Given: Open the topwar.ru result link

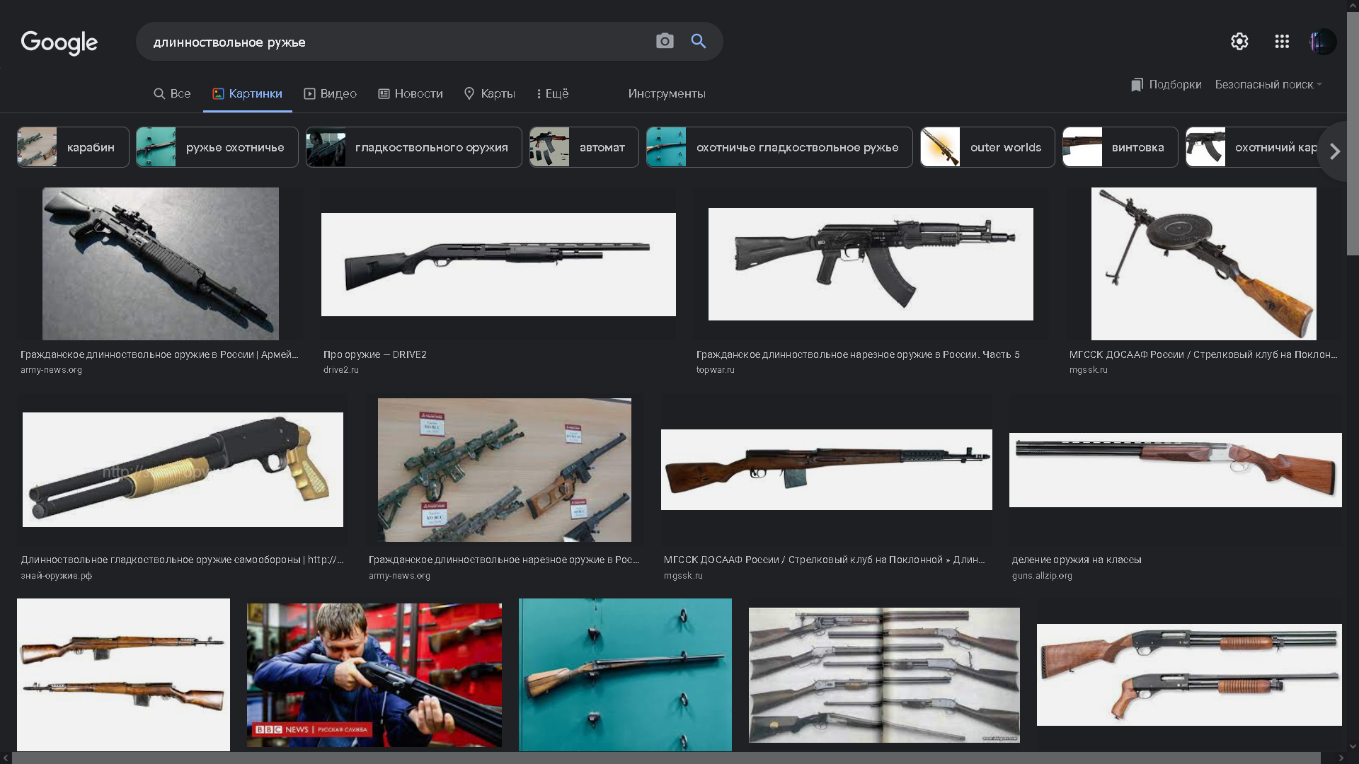Looking at the screenshot, I should point(715,370).
